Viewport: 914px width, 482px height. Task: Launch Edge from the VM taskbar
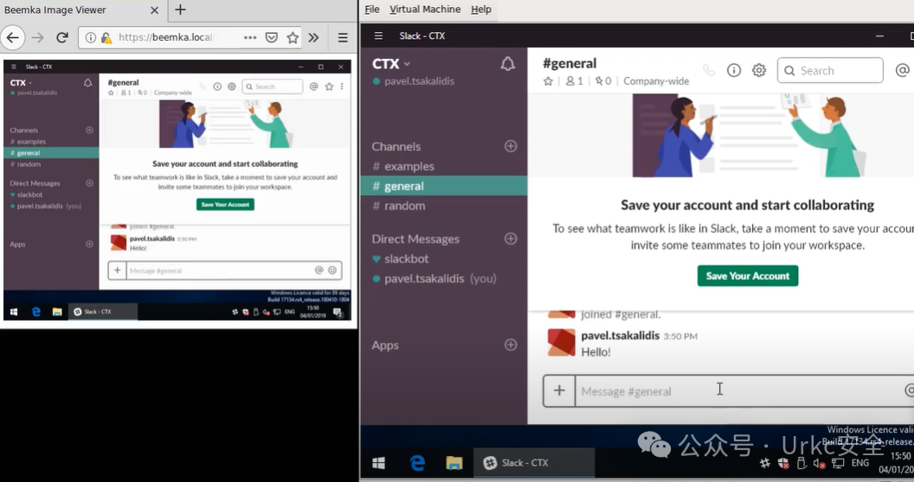[x=417, y=463]
